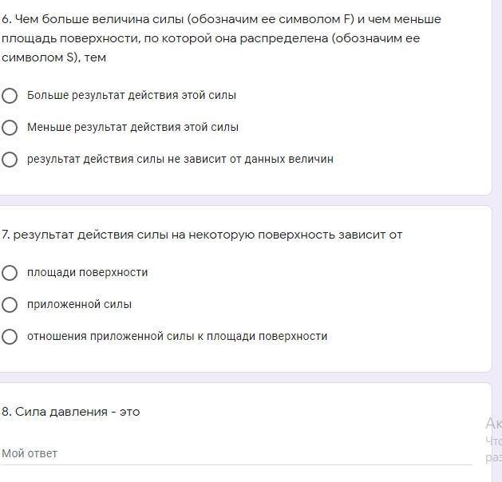Pick the "приложенной силы" radio circle

pos(10,305)
